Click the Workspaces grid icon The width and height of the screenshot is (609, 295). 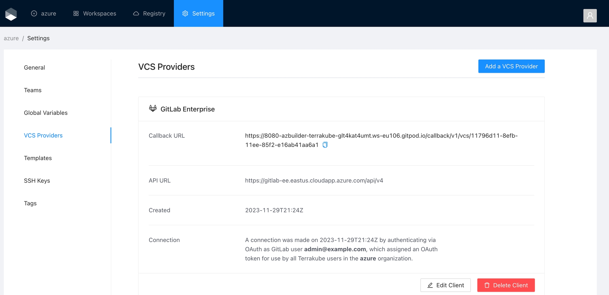(76, 13)
